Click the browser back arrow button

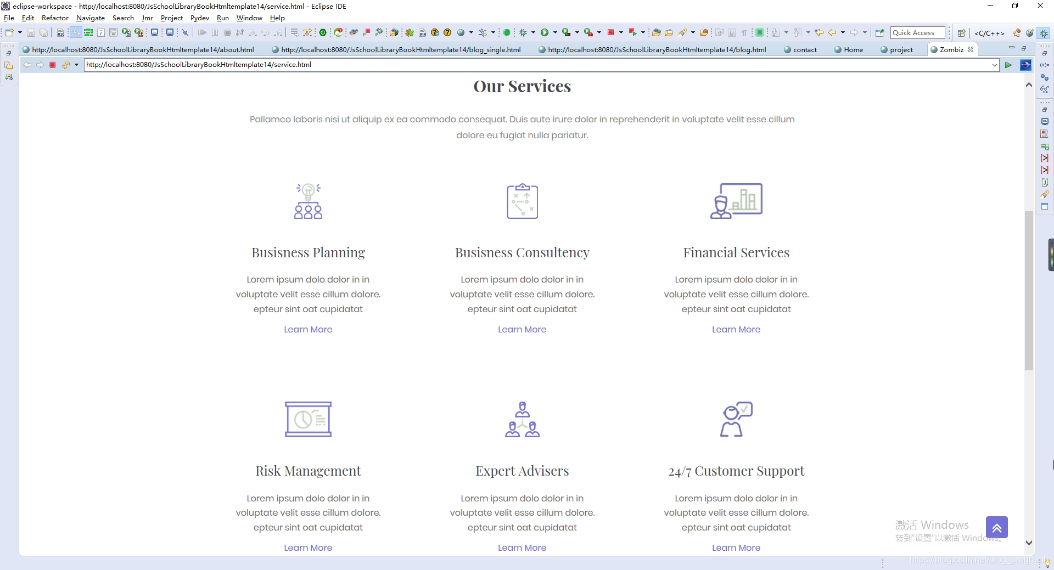[x=27, y=65]
